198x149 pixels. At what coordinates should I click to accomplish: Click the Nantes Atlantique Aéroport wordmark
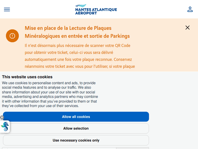point(96,11)
